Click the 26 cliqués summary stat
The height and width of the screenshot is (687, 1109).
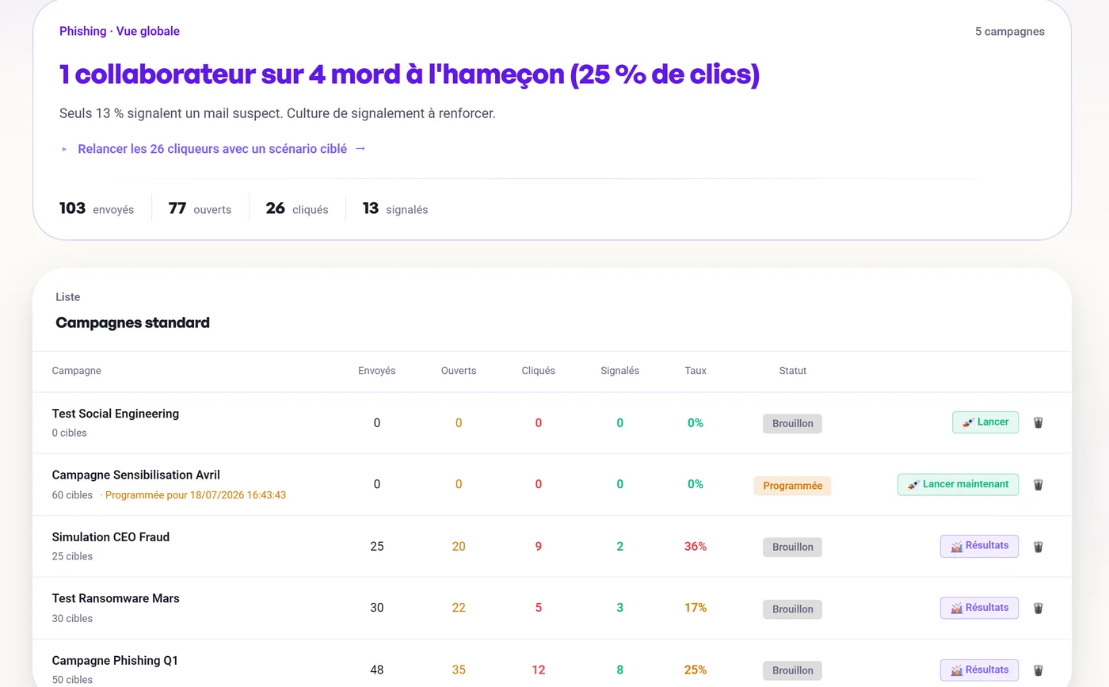pos(297,208)
